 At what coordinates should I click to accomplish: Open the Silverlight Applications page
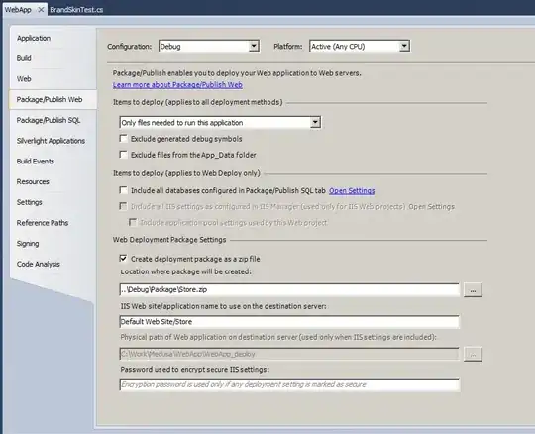click(51, 141)
